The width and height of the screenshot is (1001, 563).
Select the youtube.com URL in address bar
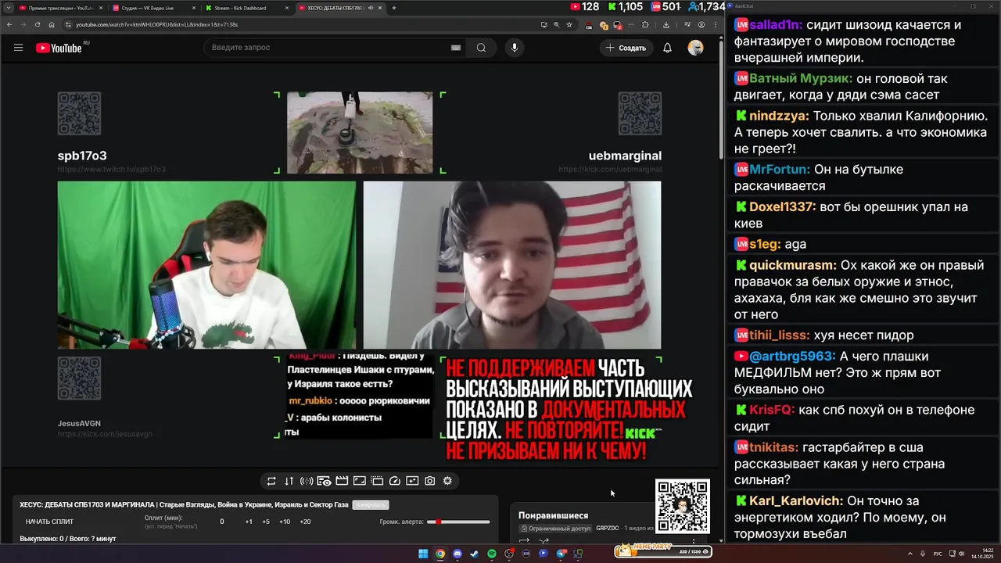click(x=156, y=24)
